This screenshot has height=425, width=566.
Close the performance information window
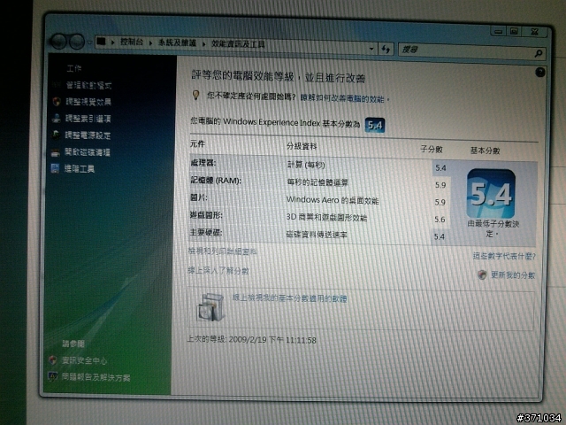(x=534, y=32)
